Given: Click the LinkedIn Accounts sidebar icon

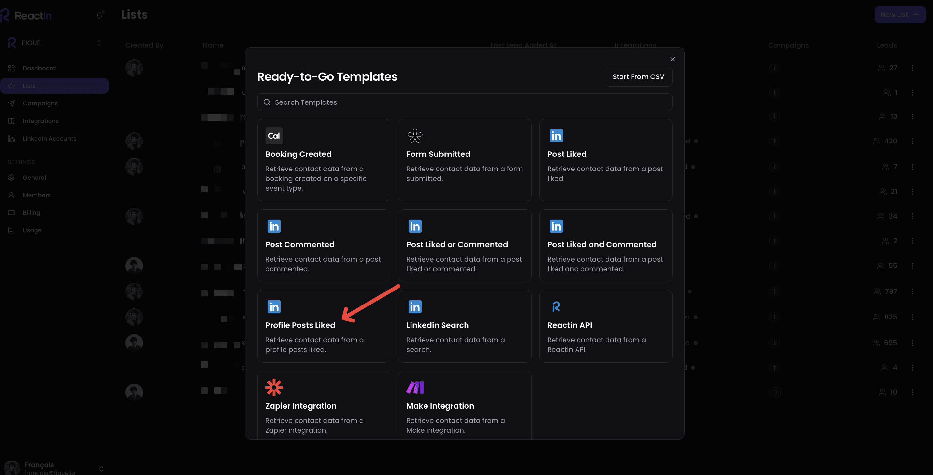Looking at the screenshot, I should pos(11,139).
